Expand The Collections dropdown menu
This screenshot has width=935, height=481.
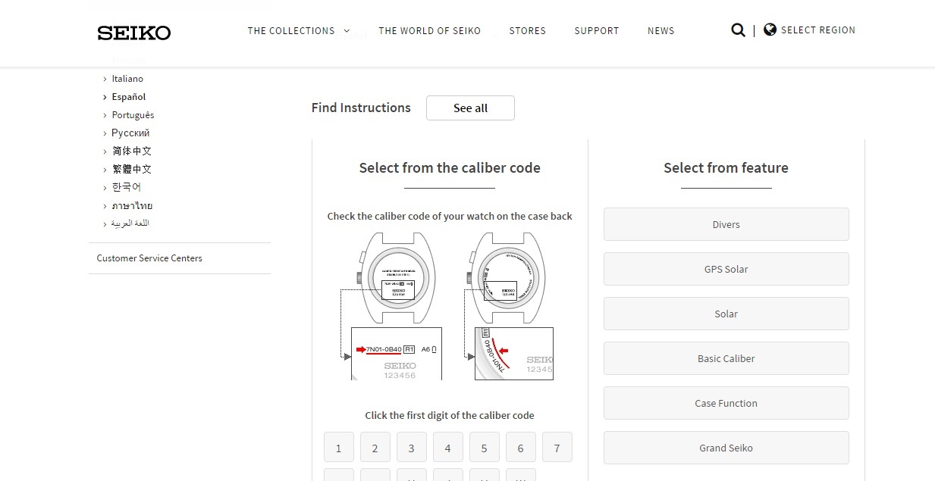[299, 31]
